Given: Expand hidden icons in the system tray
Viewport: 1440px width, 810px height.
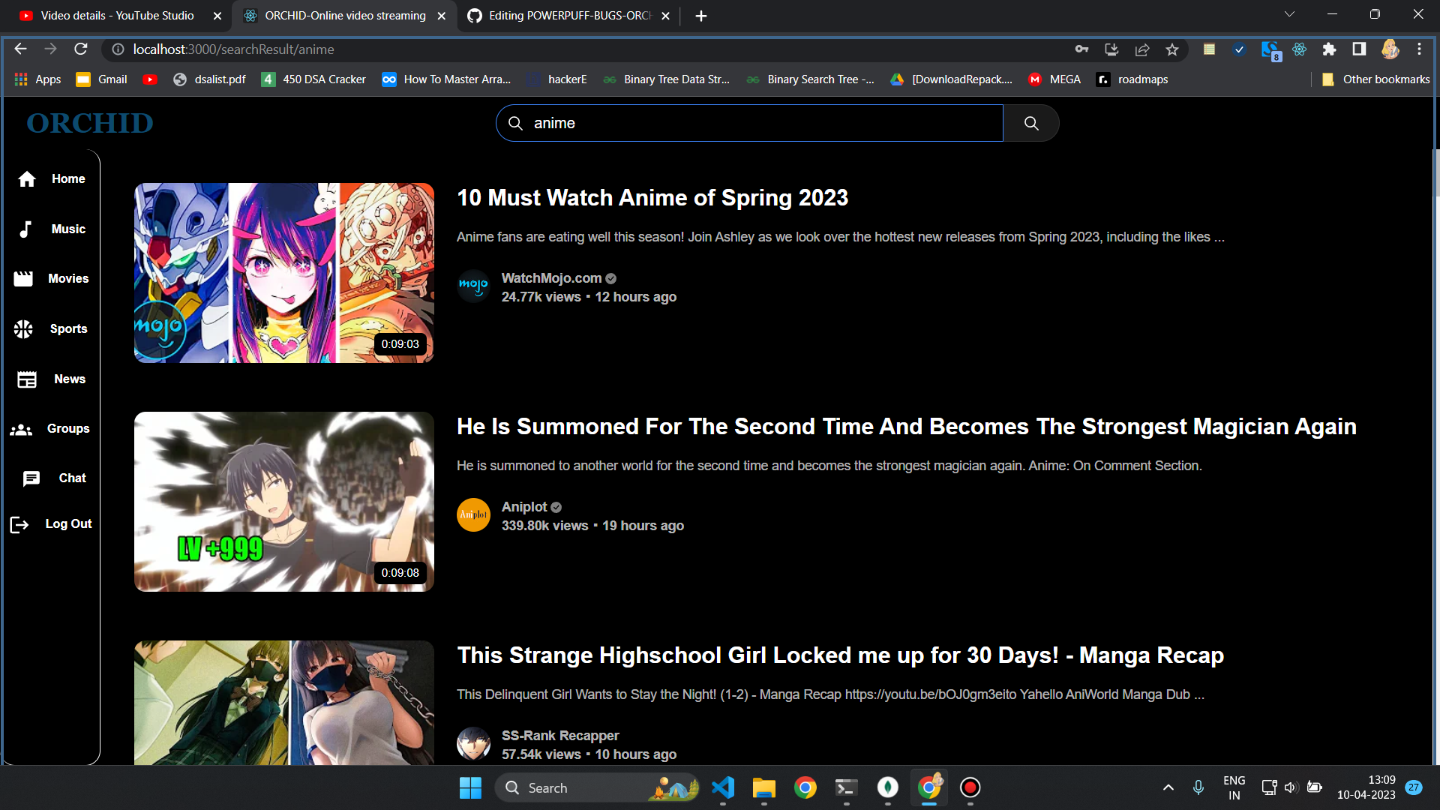Looking at the screenshot, I should 1168,787.
